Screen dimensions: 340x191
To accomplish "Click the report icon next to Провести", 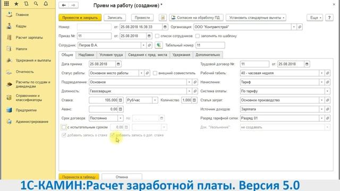I will (163, 18).
